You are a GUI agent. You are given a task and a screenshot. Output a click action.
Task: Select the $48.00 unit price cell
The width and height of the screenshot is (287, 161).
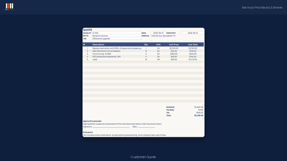point(174,57)
